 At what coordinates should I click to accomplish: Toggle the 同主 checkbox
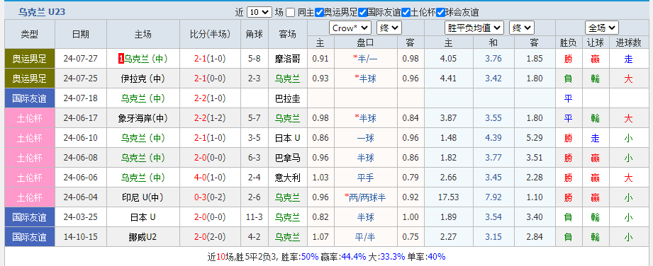pyautogui.click(x=291, y=13)
